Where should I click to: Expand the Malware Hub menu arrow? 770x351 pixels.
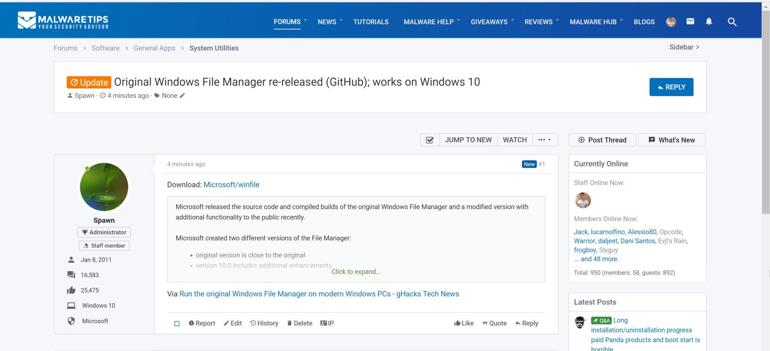[621, 21]
